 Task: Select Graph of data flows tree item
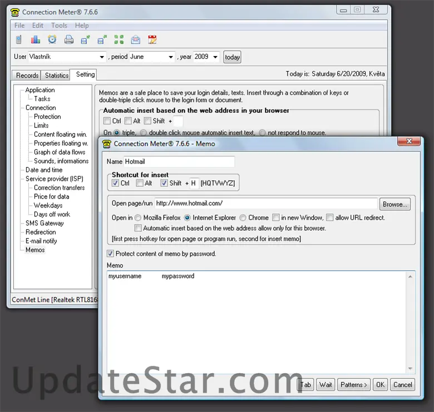(60, 152)
